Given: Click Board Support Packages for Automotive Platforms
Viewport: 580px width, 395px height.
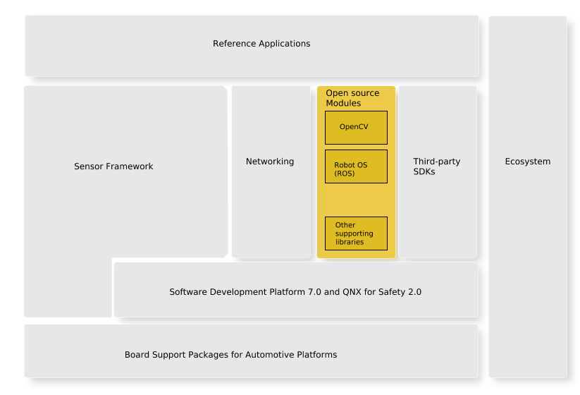Looking at the screenshot, I should point(230,355).
